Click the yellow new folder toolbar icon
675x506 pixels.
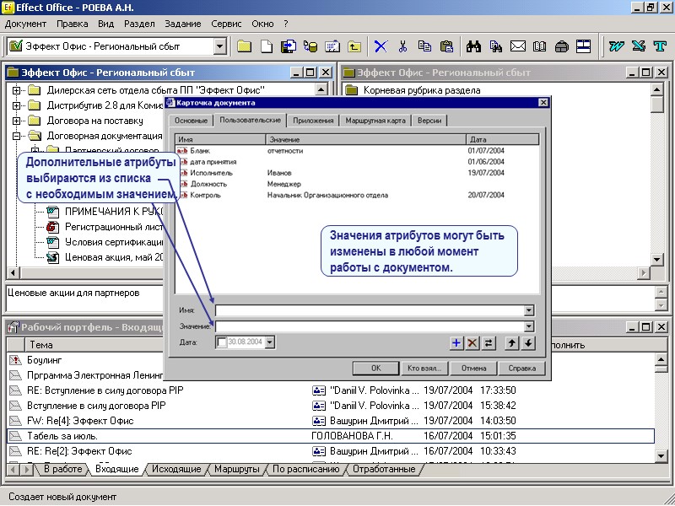(x=244, y=46)
